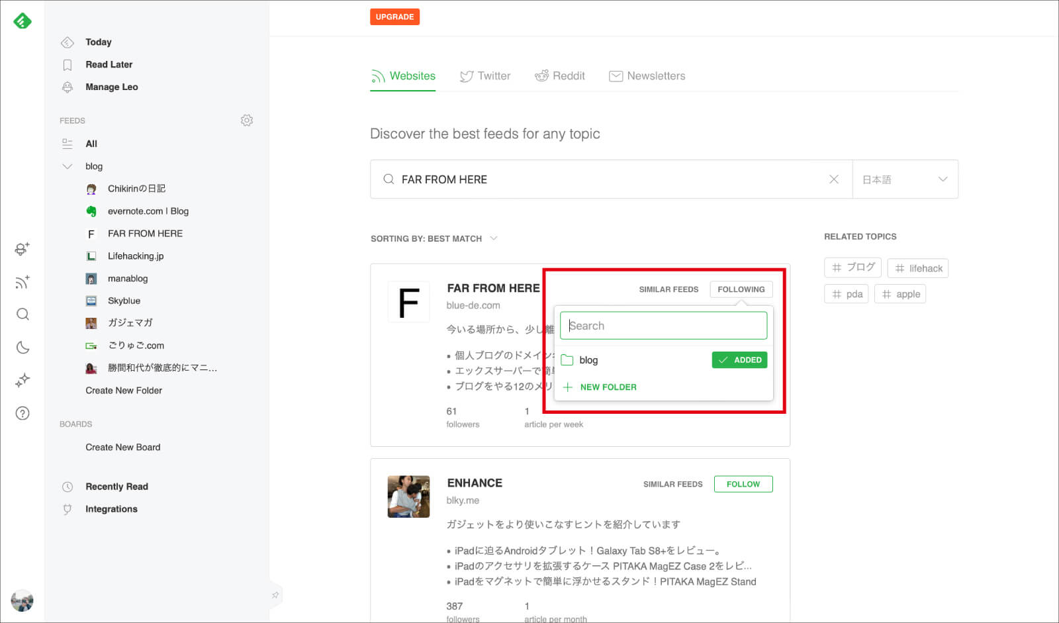
Task: Select the pda related topic
Action: pos(847,294)
